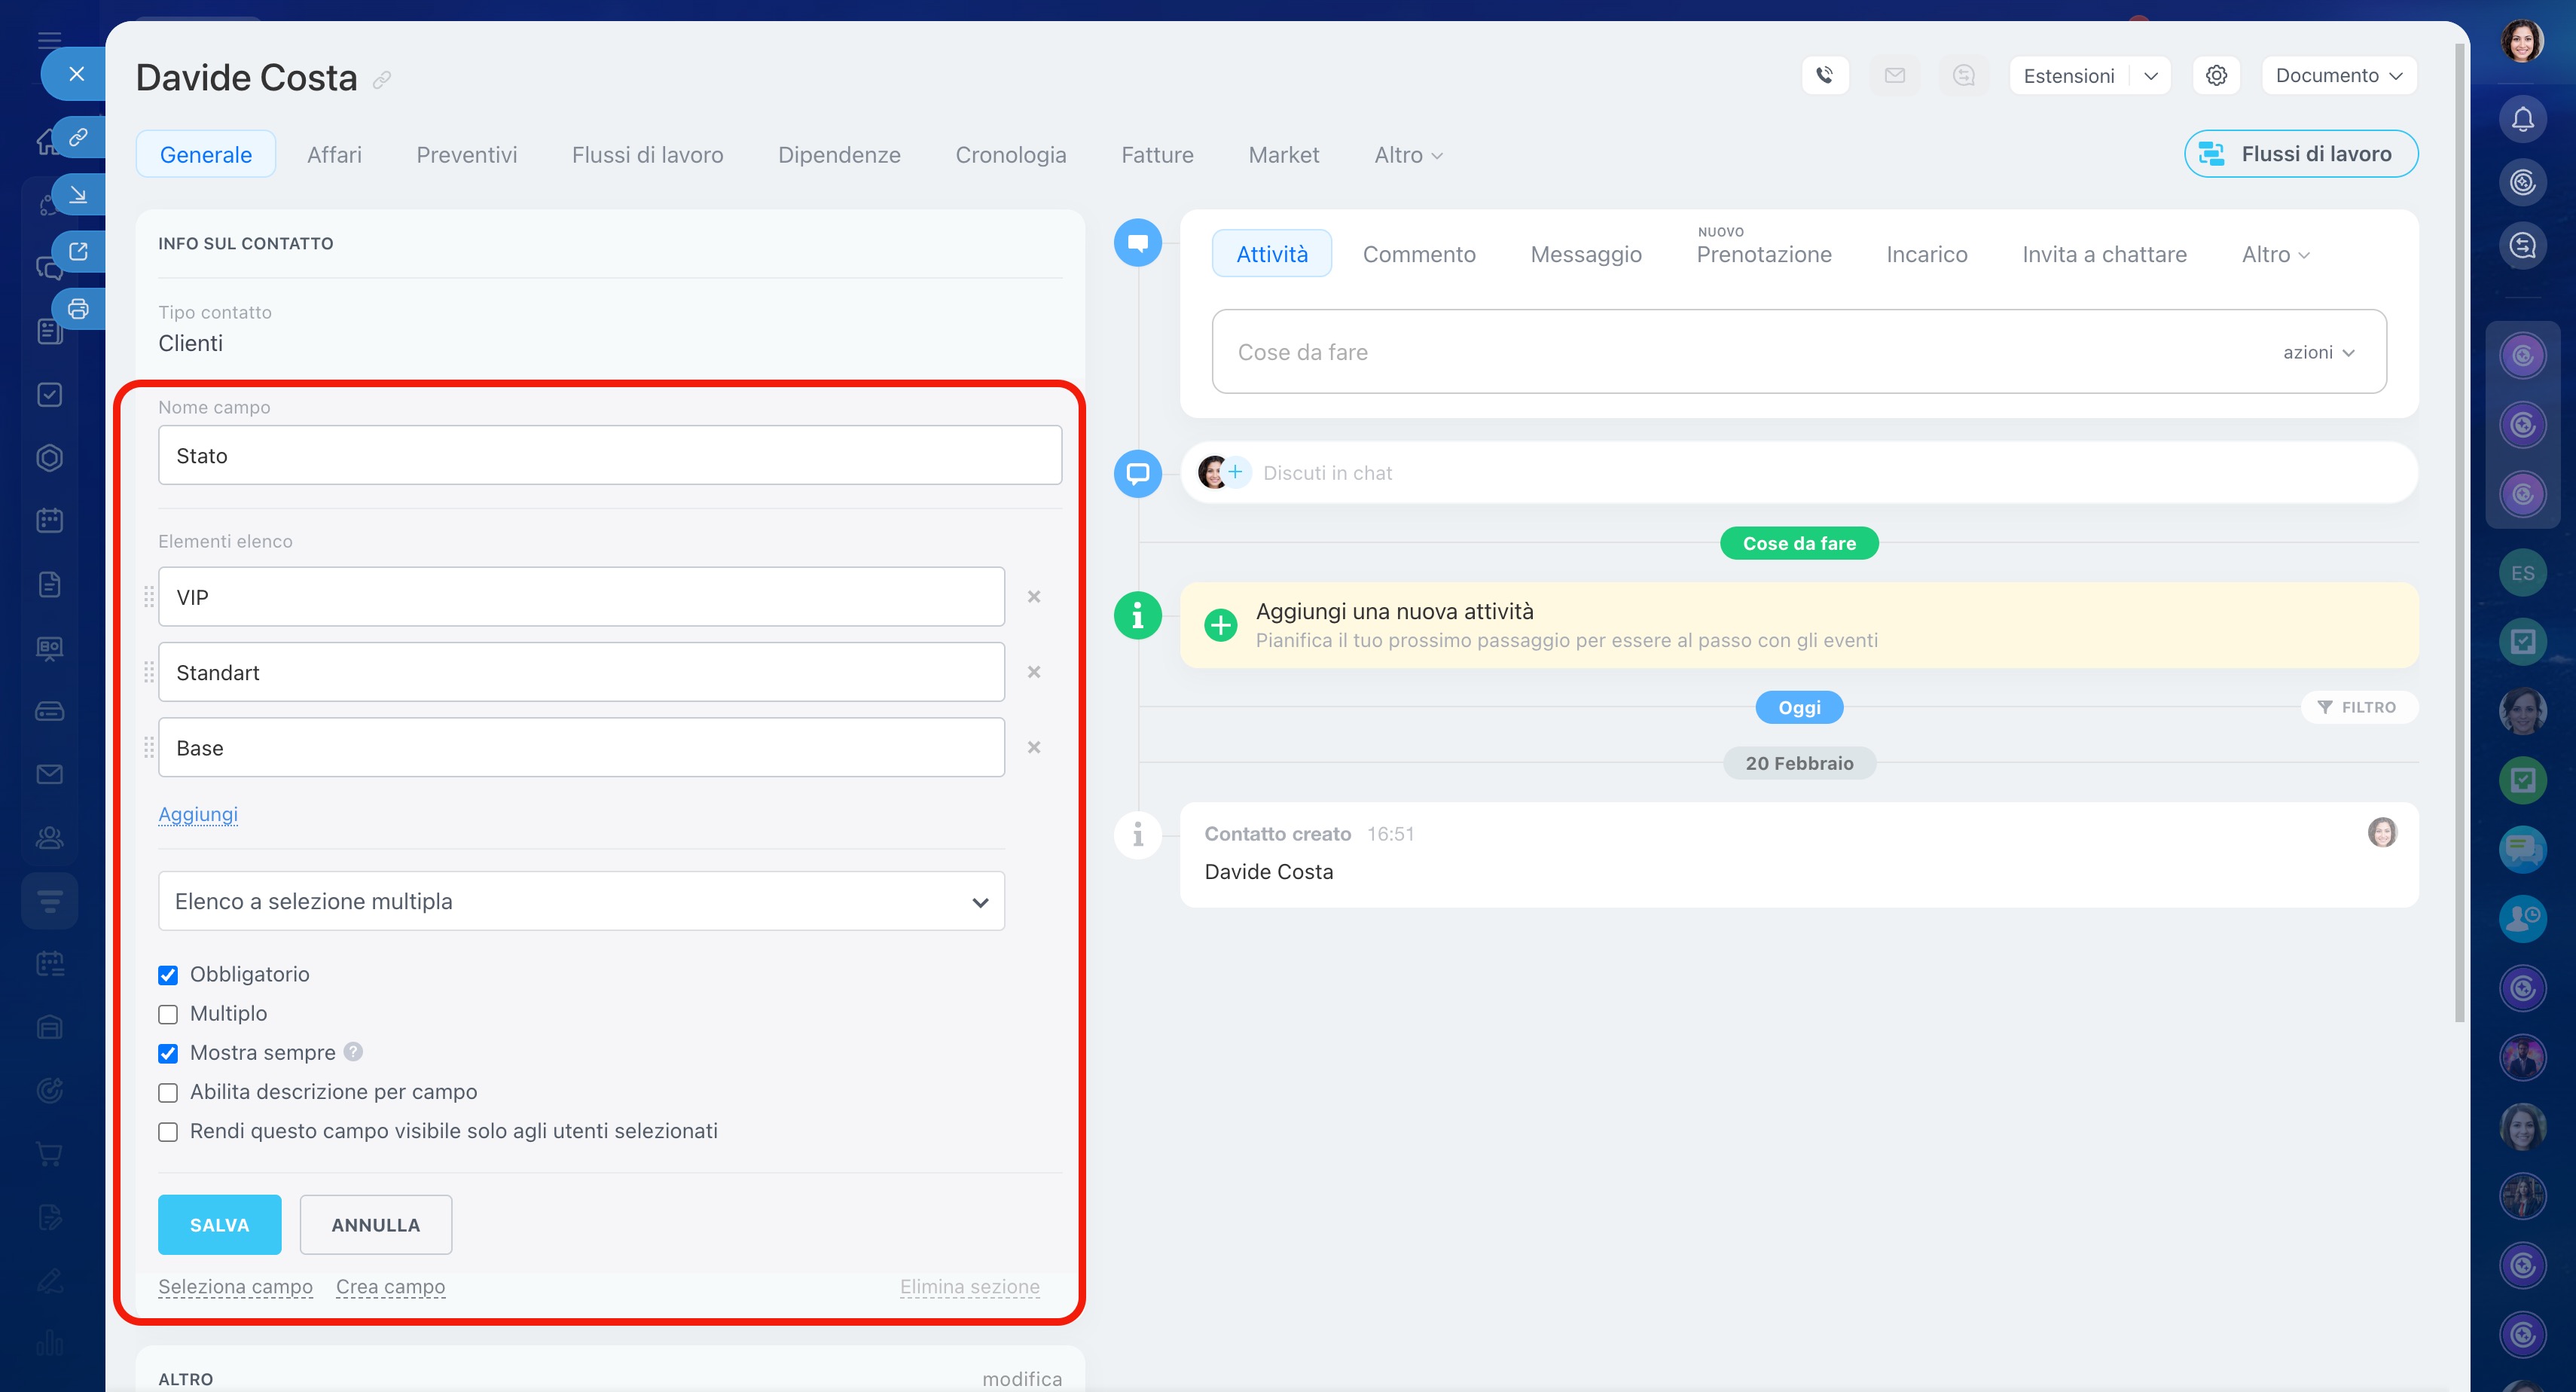Uncheck the Obbligatorio checkbox

[x=168, y=975]
